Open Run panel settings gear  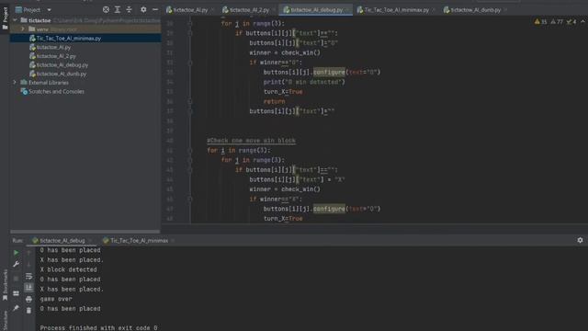pos(580,240)
